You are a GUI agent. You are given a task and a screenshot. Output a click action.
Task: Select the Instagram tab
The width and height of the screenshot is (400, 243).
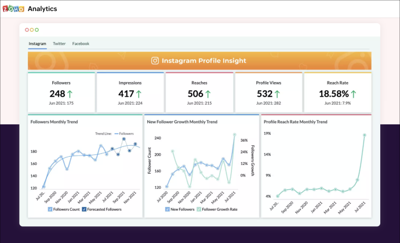point(37,43)
